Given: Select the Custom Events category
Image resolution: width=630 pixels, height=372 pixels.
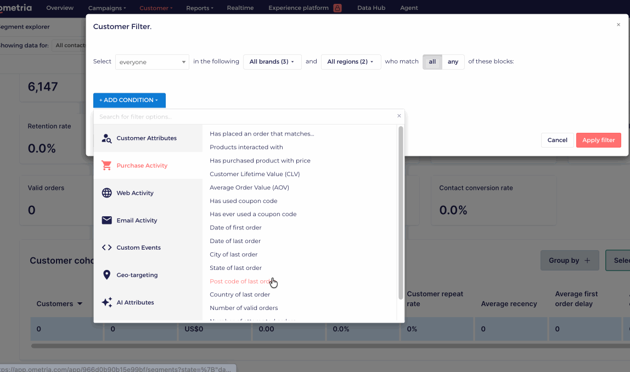Looking at the screenshot, I should pyautogui.click(x=148, y=247).
